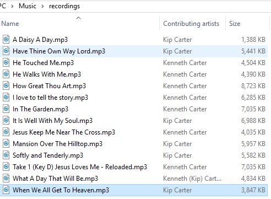The image size is (271, 199).
Task: Click the MP3 icon of Have Thine Own Way Lord
Action: 6,51
